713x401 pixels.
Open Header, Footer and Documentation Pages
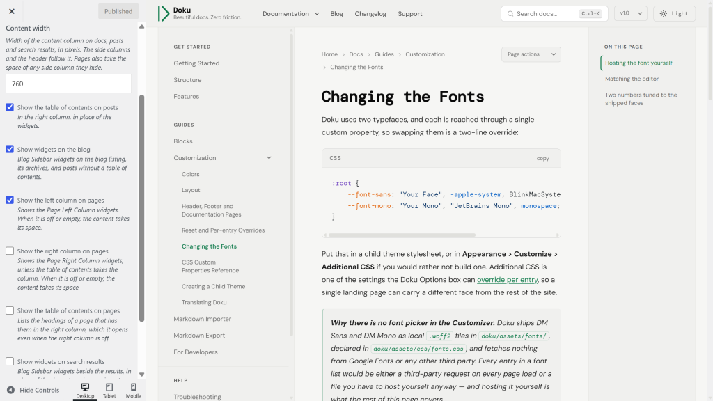pos(212,210)
